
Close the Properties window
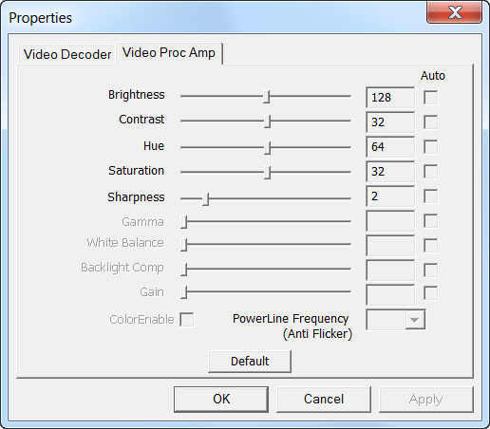(455, 12)
